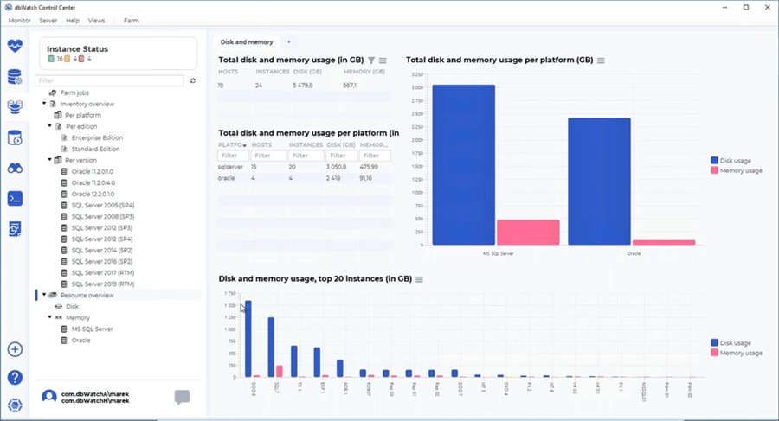Open the heartbeat monitoring view in sidebar
The width and height of the screenshot is (779, 421).
(15, 46)
